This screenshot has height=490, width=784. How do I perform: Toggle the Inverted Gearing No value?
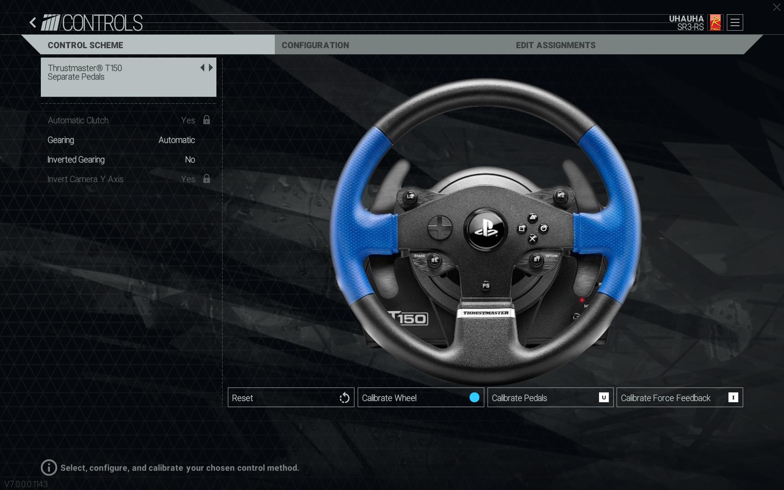[190, 160]
